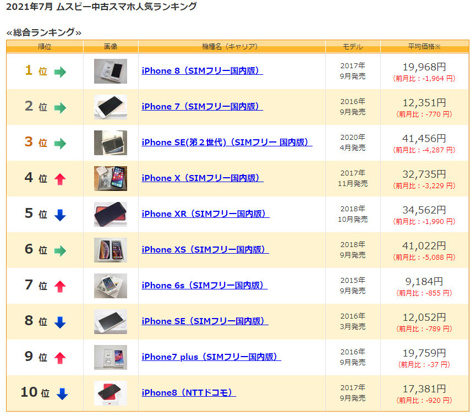476x416 pixels.
Task: Click the blue down arrow at rank 10
Action: click(x=62, y=394)
